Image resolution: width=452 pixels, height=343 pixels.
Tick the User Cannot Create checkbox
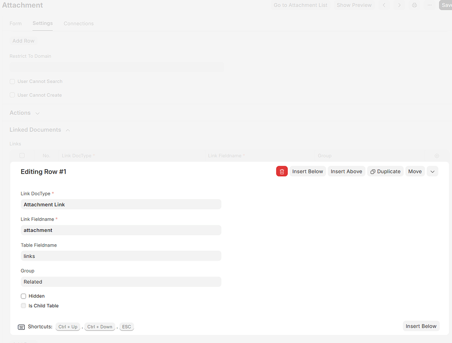[12, 95]
